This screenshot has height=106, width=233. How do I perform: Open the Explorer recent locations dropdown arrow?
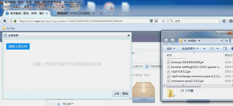[177, 41]
